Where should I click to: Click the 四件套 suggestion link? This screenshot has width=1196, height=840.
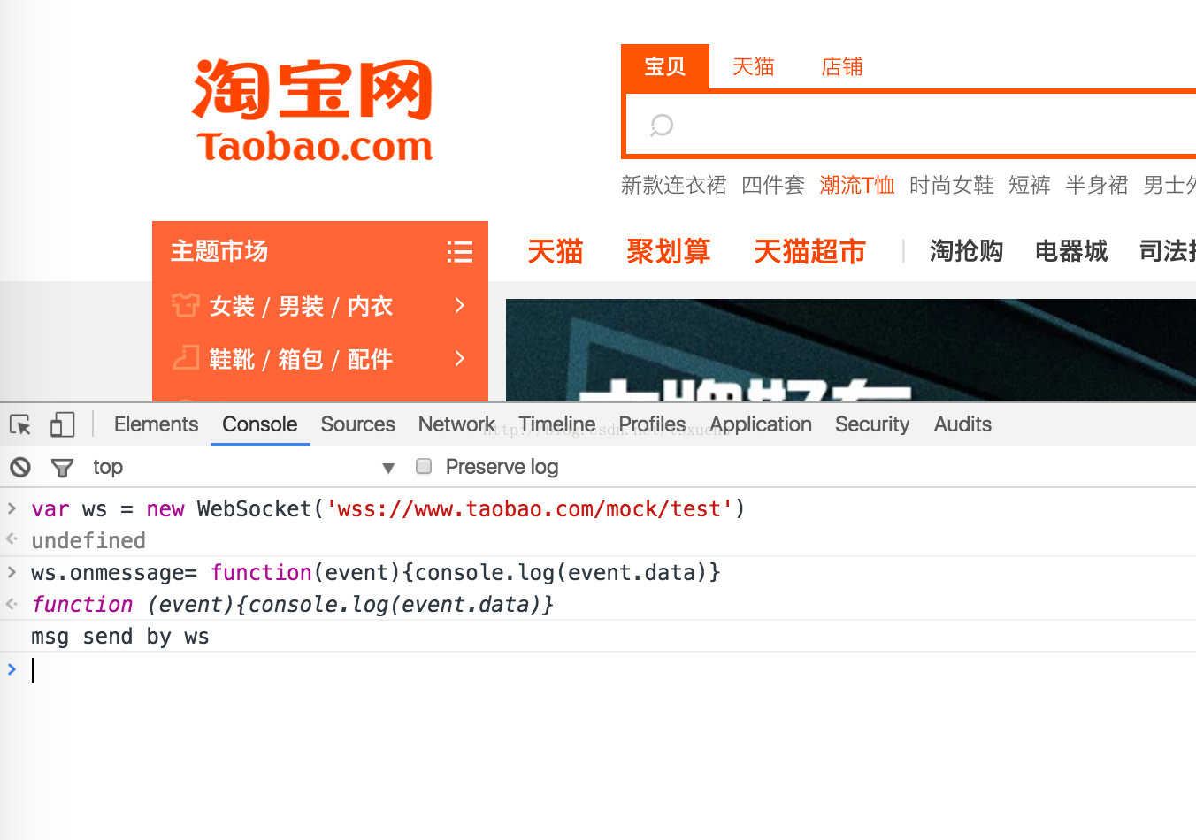[773, 185]
